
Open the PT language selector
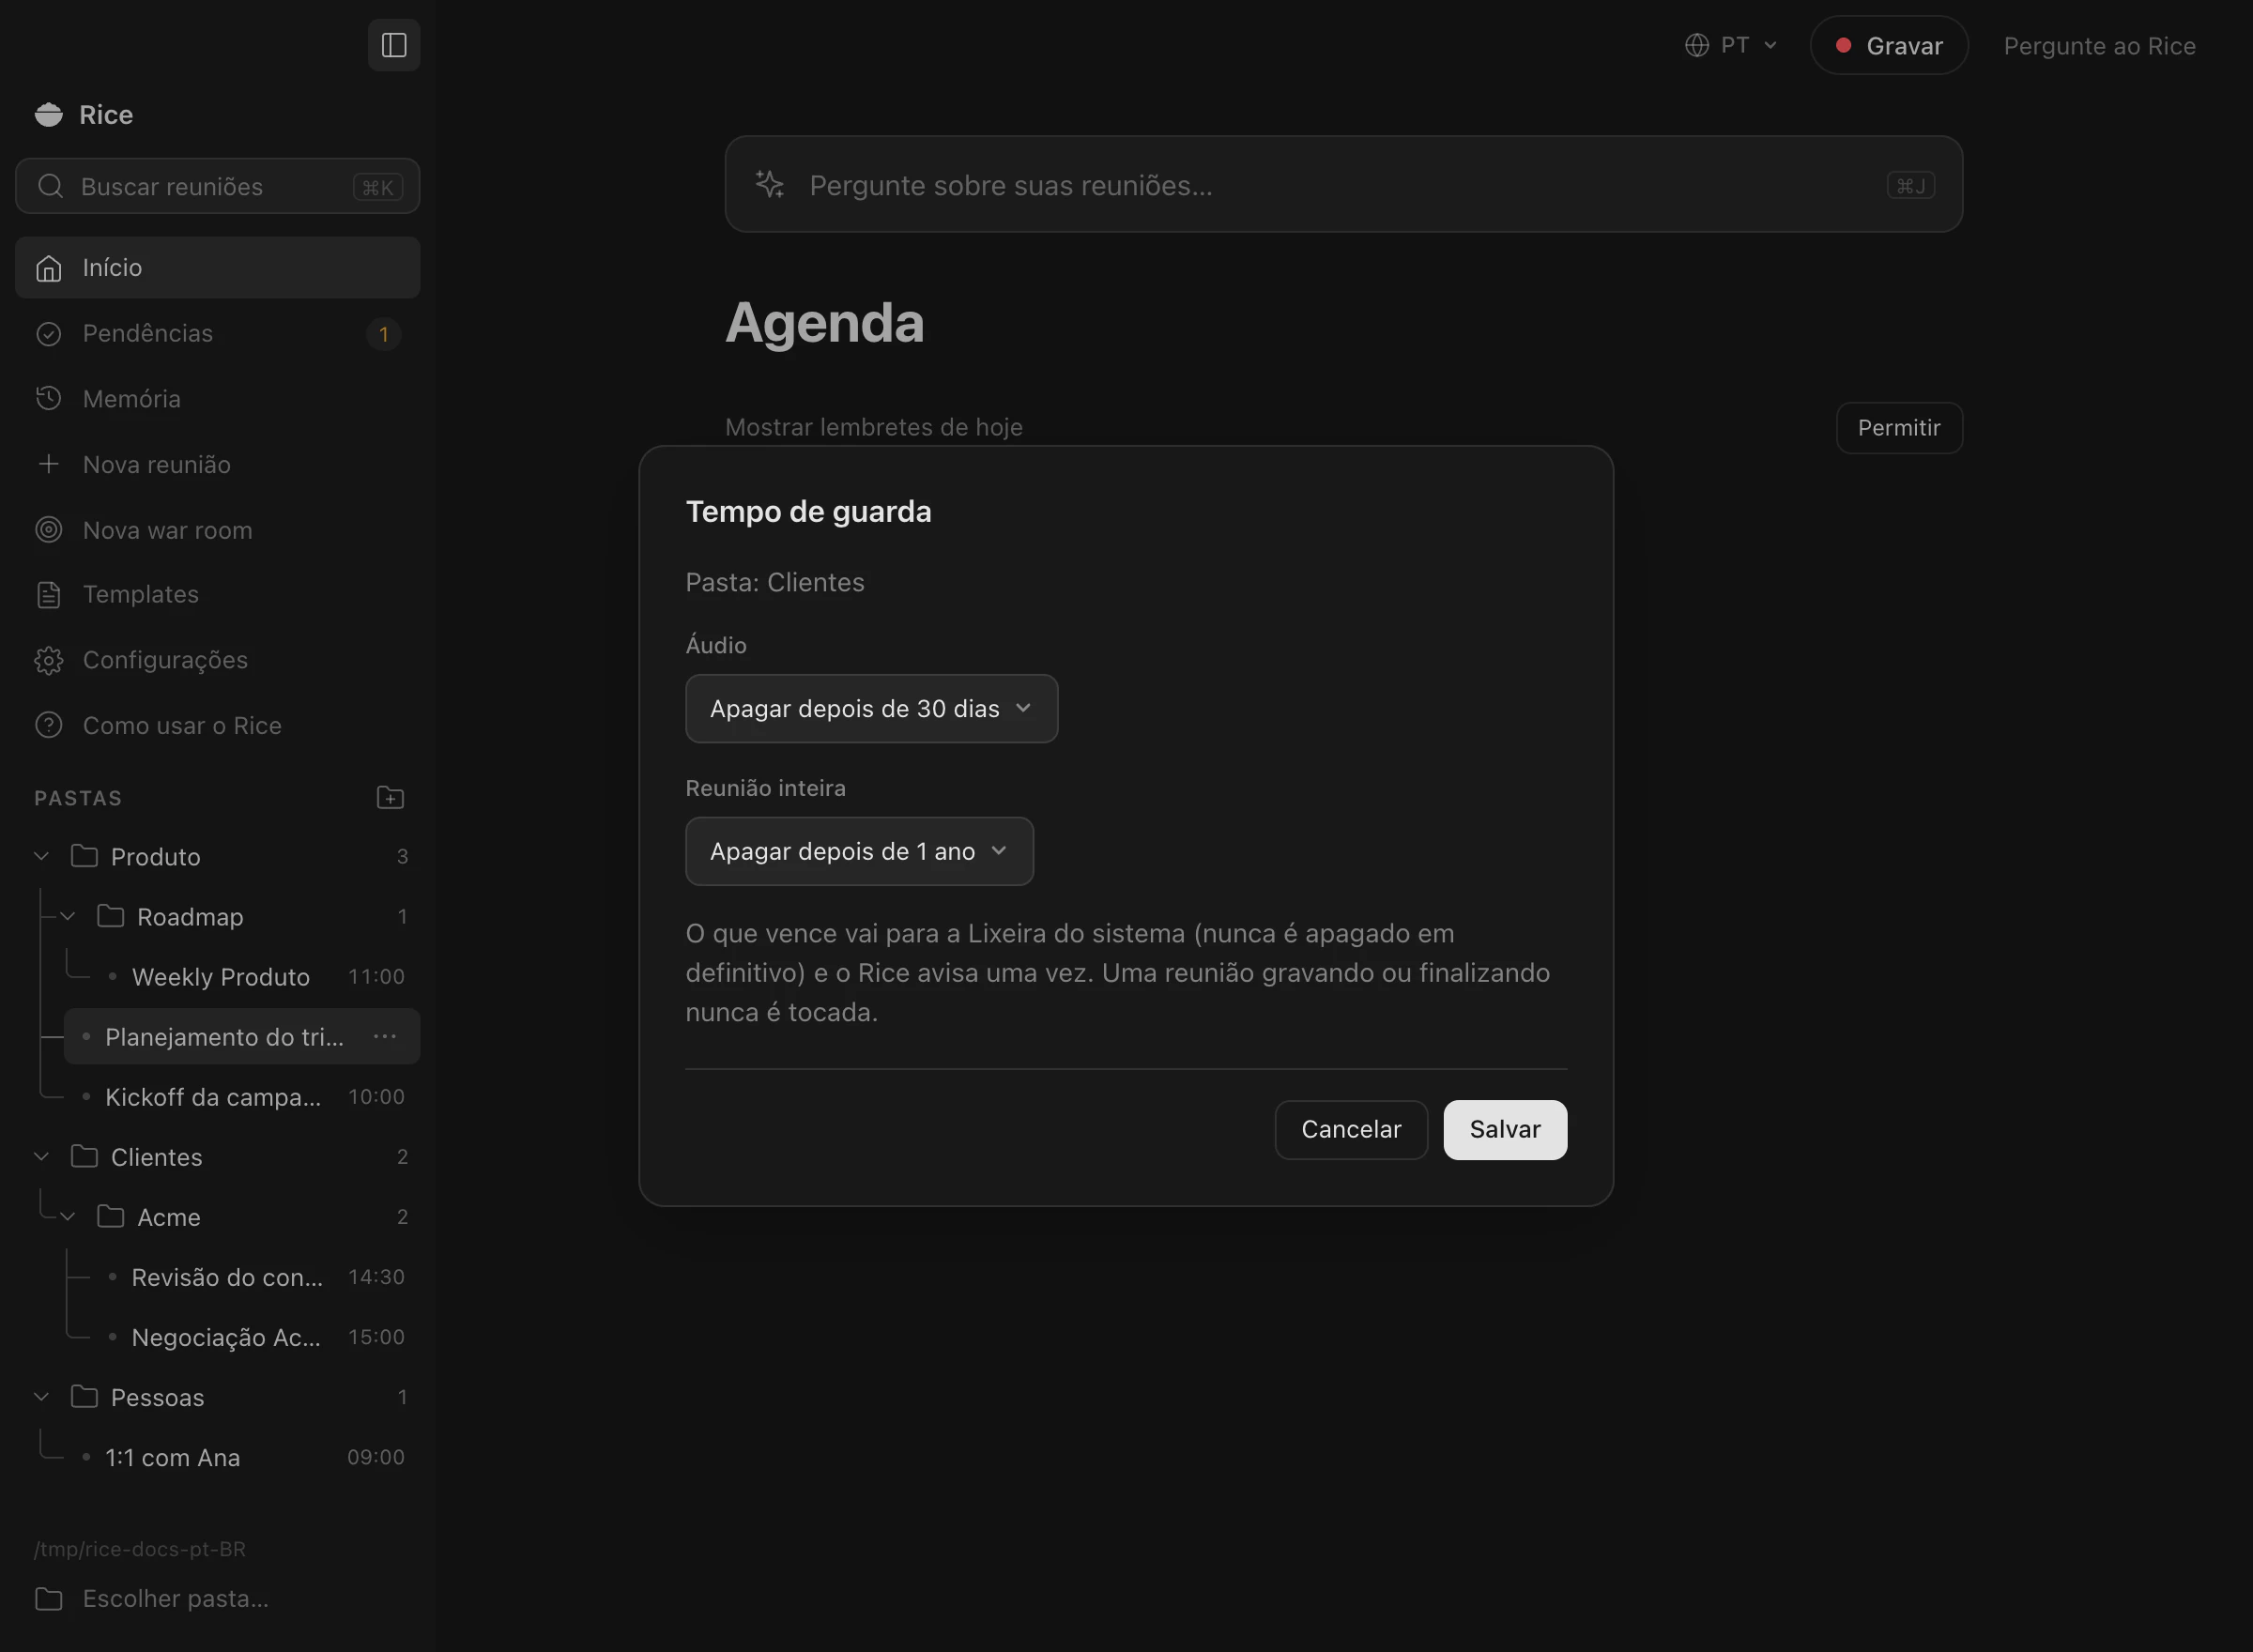(1731, 46)
